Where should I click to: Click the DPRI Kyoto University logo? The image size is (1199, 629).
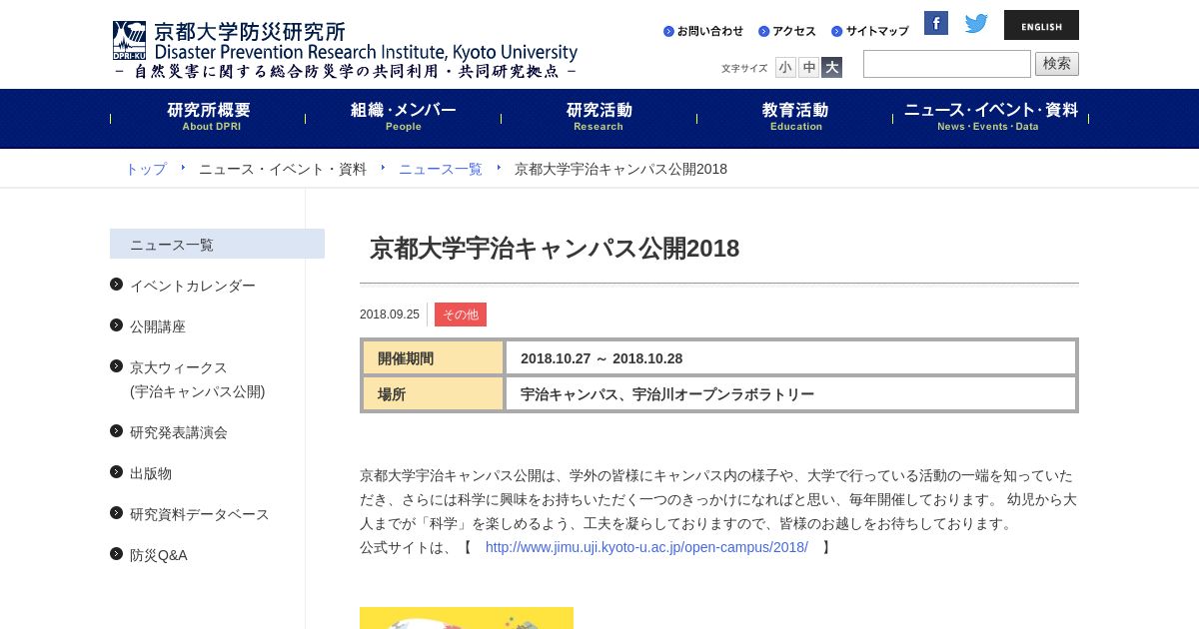[345, 49]
